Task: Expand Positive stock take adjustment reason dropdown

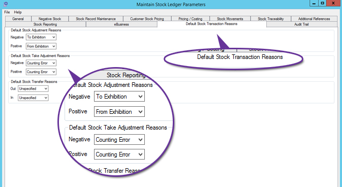Action: pyautogui.click(x=41, y=72)
